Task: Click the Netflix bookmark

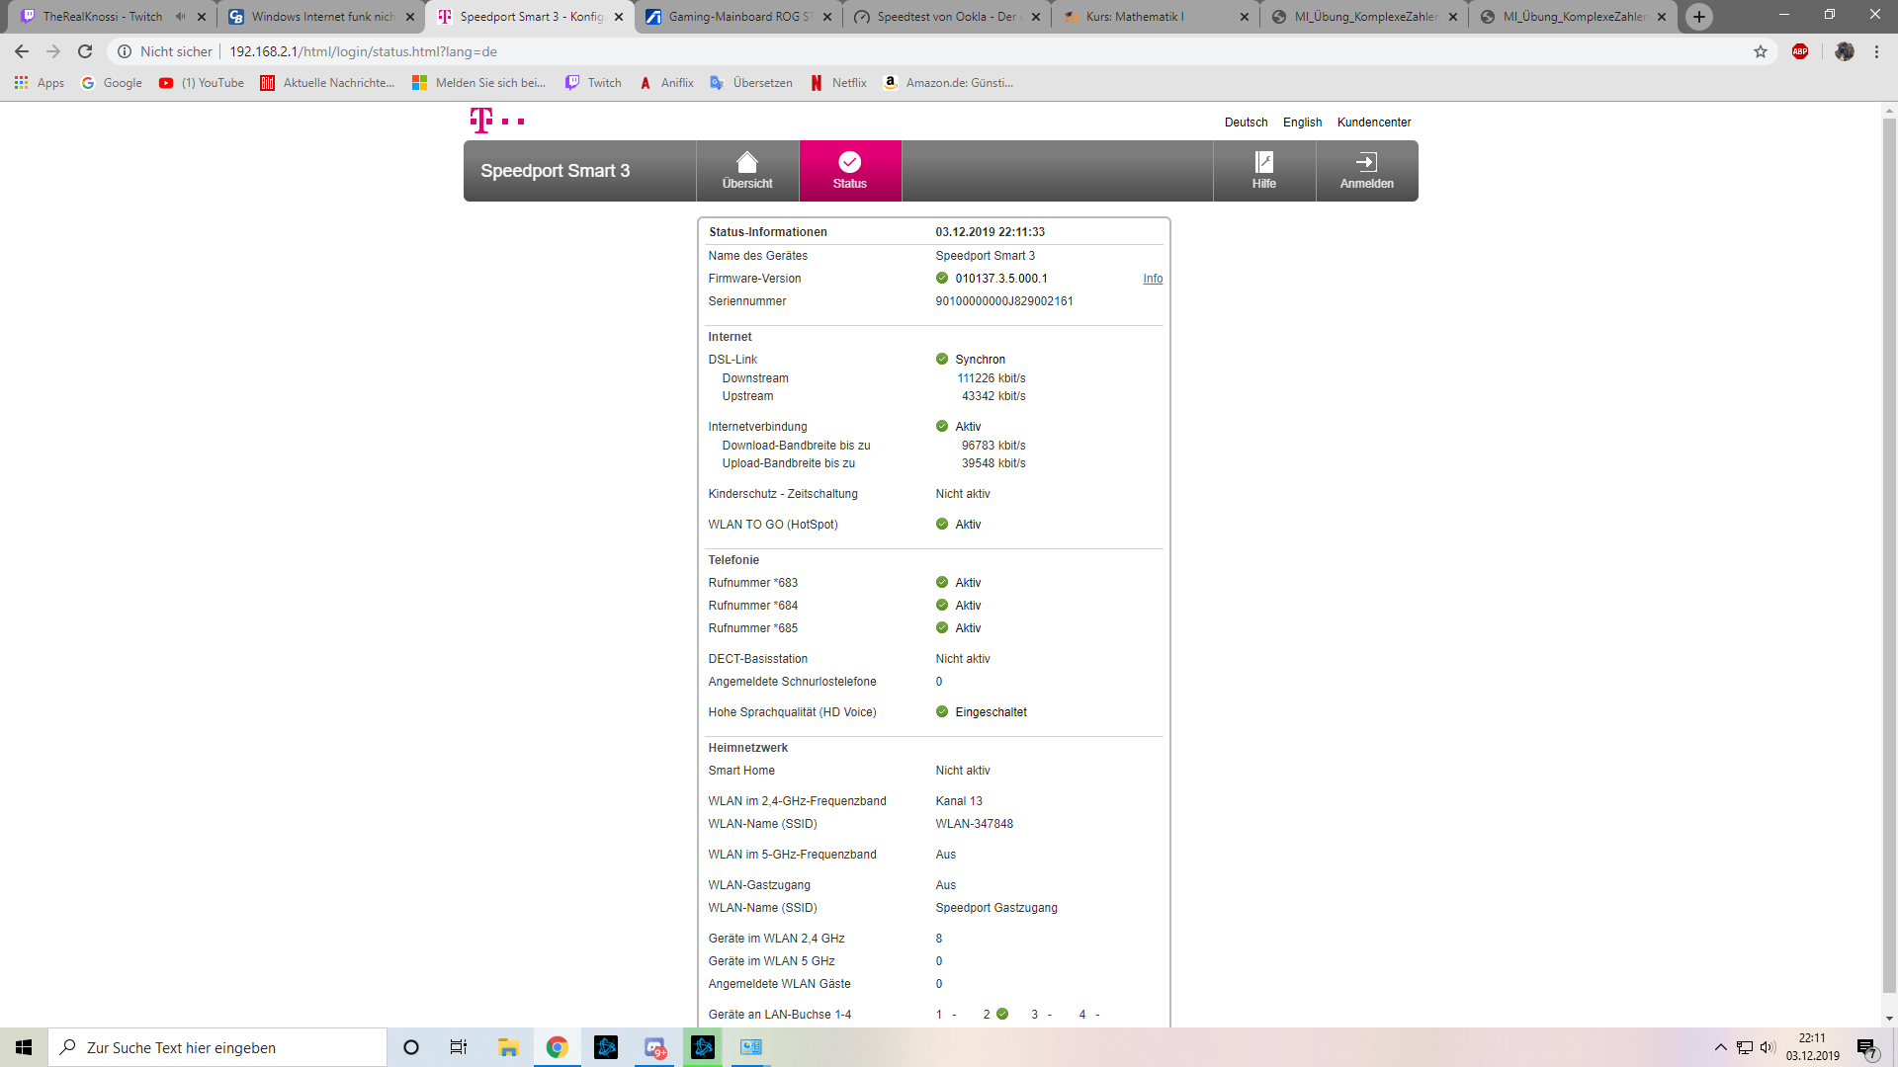Action: tap(838, 83)
